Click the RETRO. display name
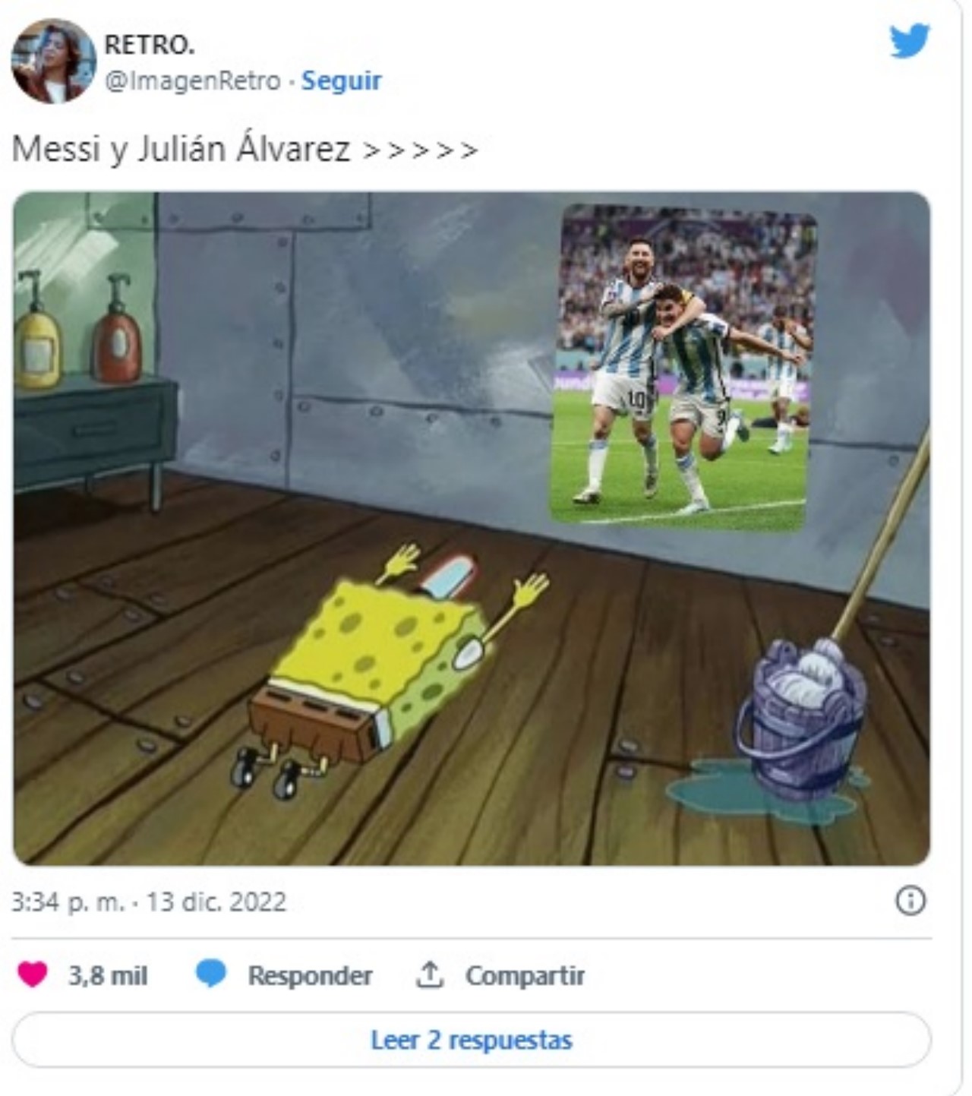 tap(149, 45)
